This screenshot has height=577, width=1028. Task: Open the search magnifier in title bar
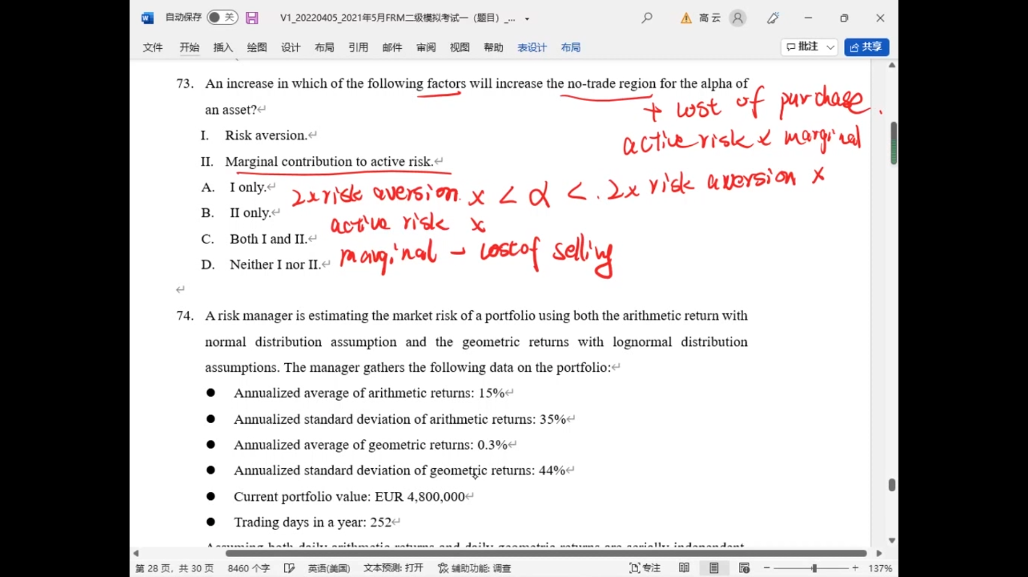(x=647, y=18)
